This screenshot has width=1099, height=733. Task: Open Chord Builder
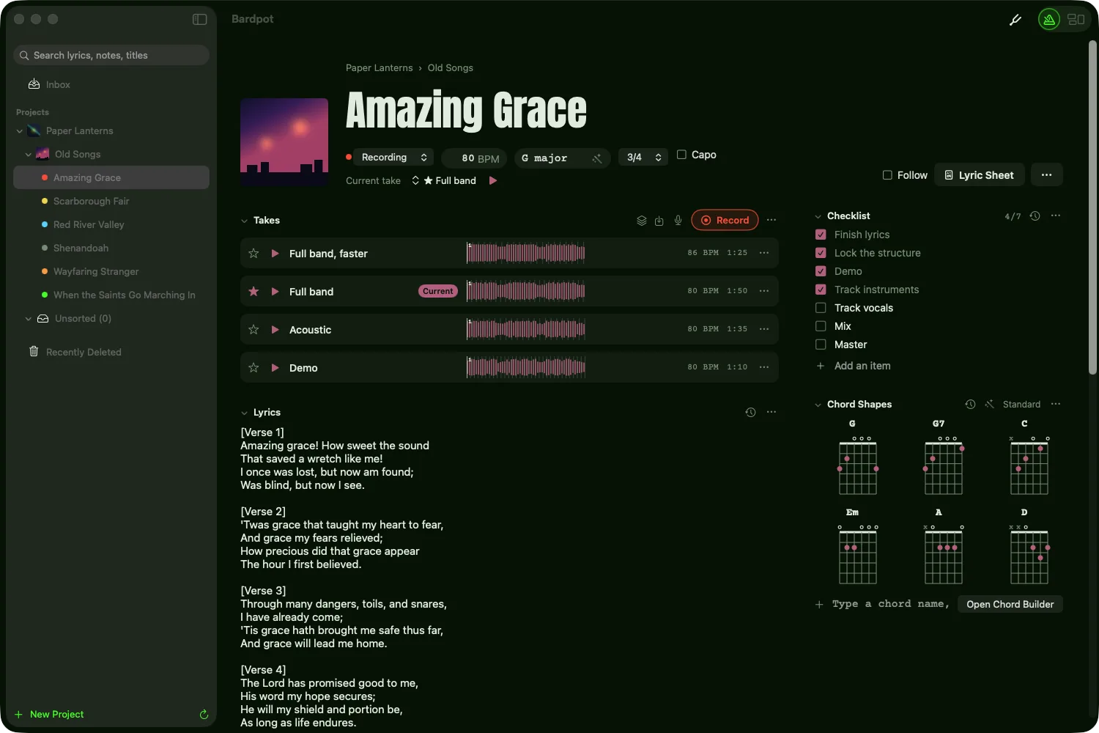pos(1010,604)
